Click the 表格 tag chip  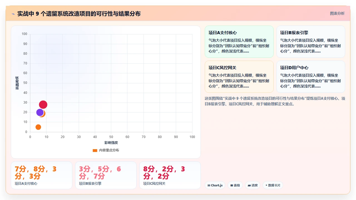click(x=235, y=185)
